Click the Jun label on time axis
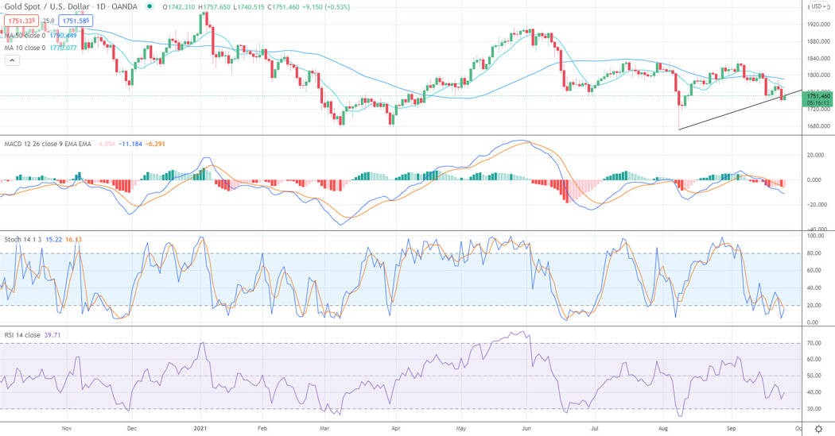This screenshot has width=835, height=436. point(526,428)
